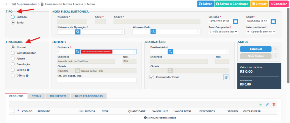Click the page vertical scrollbar
290x123 pixels.
[288, 45]
